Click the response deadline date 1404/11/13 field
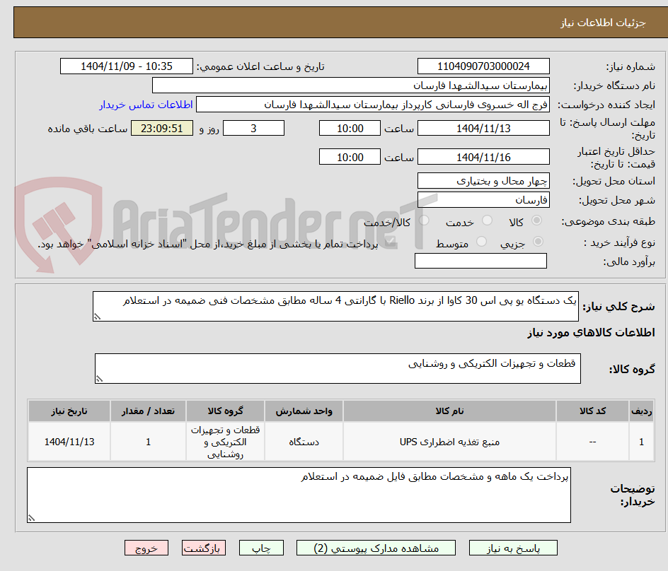668x571 pixels. 483,128
